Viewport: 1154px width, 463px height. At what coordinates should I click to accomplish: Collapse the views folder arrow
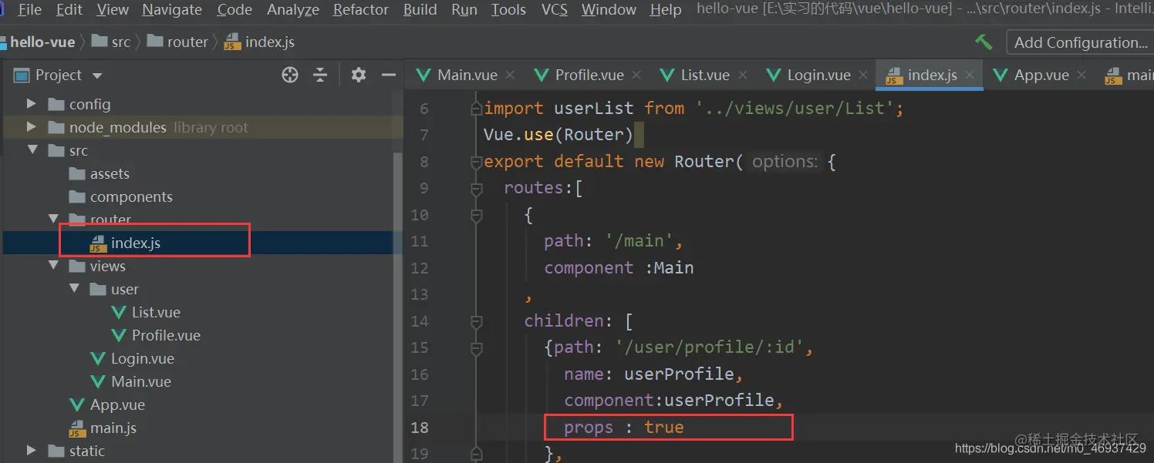tap(53, 266)
